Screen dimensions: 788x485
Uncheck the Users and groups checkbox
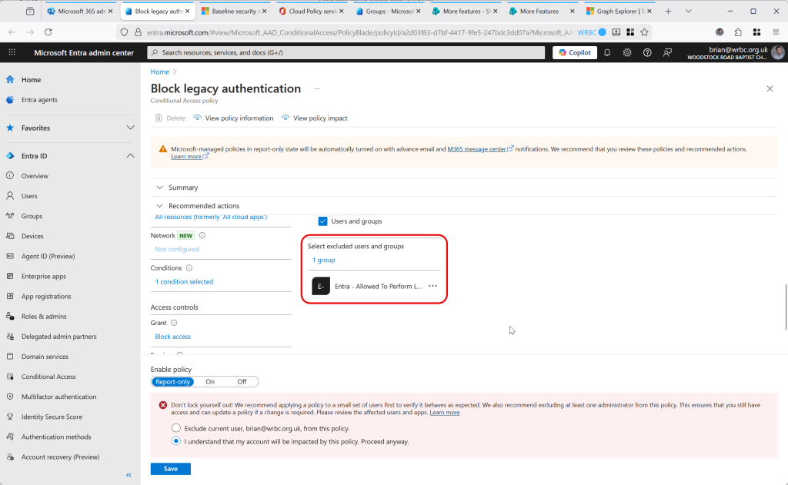(323, 221)
